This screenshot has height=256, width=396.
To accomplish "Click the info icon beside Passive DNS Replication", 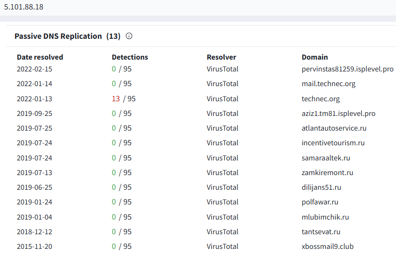I will click(x=129, y=36).
